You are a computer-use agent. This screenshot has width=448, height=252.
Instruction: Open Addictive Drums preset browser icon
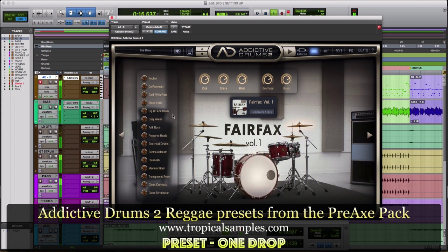177,51
